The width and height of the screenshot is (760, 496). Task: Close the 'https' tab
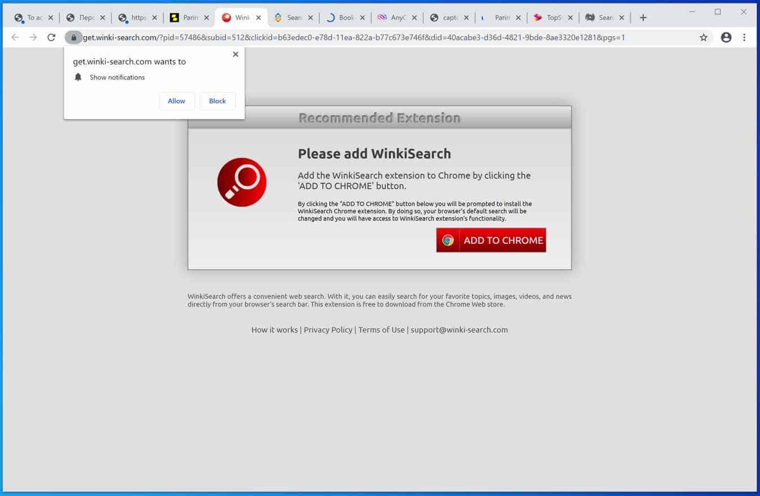pyautogui.click(x=154, y=17)
